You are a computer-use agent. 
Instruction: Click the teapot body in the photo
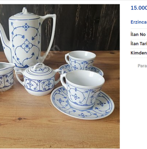click(25, 43)
